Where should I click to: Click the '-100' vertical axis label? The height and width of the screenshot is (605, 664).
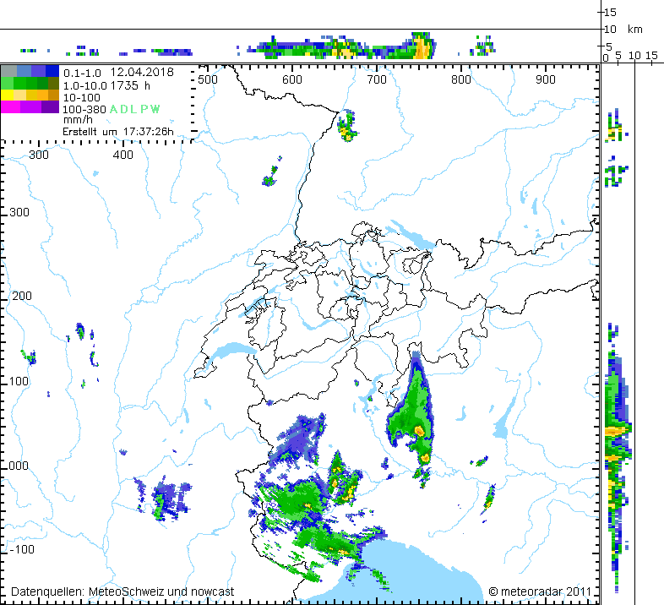pyautogui.click(x=22, y=549)
